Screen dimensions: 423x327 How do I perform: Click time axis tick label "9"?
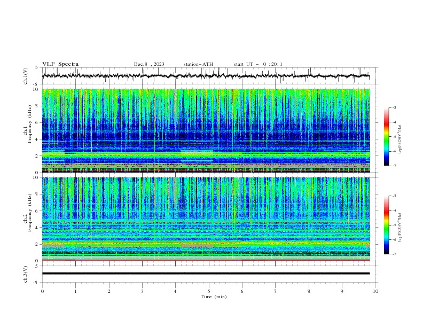point(342,291)
